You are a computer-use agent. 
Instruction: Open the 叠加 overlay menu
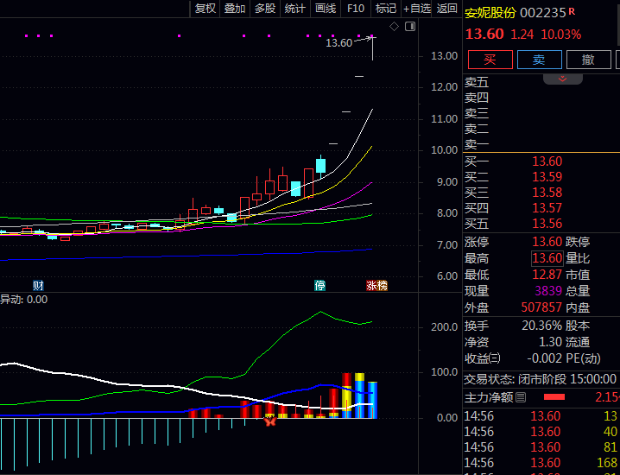235,9
